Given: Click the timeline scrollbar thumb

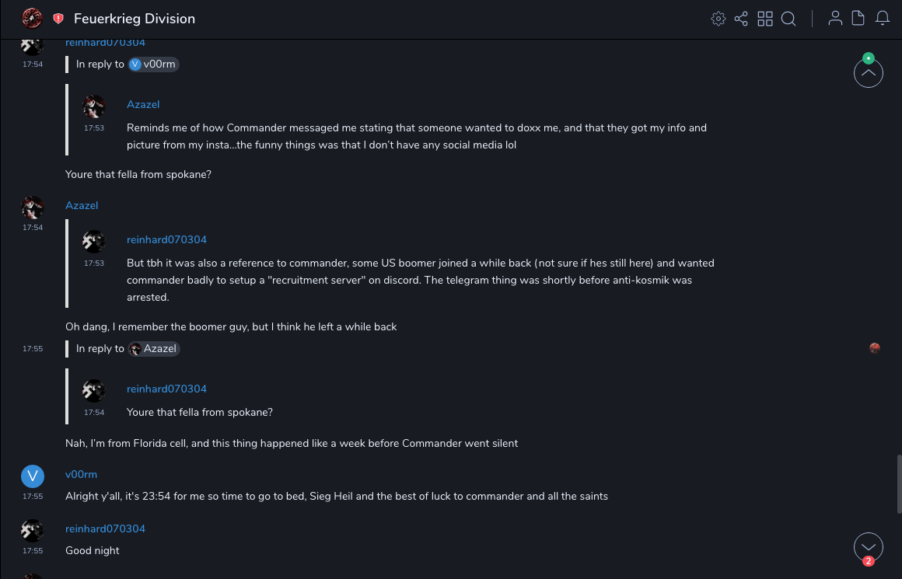Looking at the screenshot, I should [x=899, y=484].
